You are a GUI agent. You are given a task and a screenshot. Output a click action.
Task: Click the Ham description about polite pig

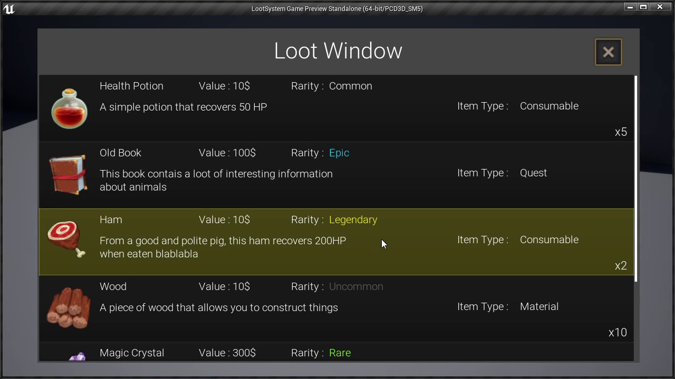pyautogui.click(x=223, y=247)
